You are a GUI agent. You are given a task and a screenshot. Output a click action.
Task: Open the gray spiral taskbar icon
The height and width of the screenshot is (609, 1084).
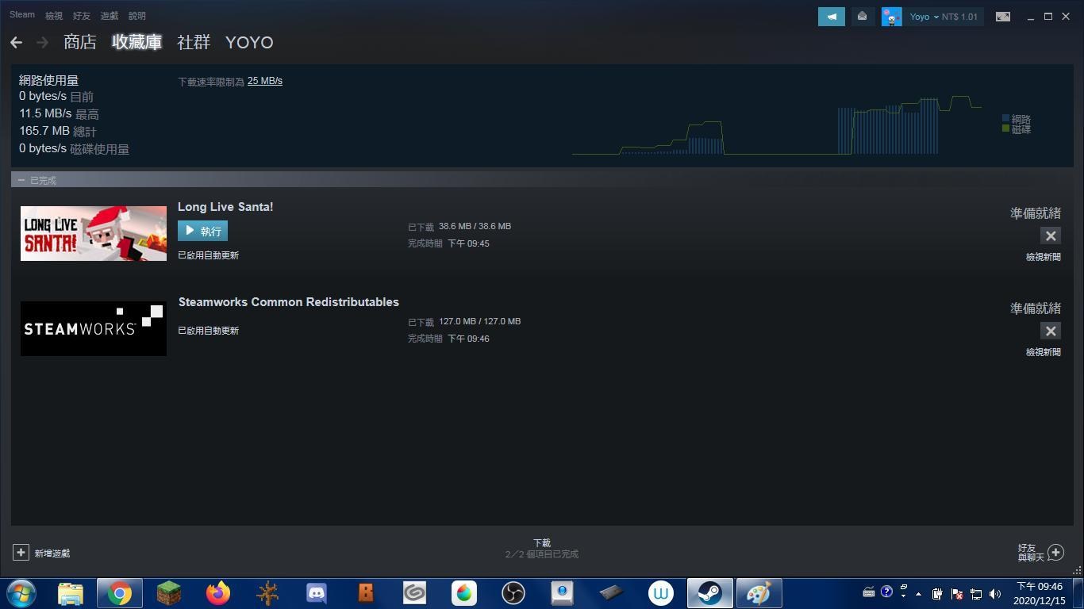(x=415, y=593)
